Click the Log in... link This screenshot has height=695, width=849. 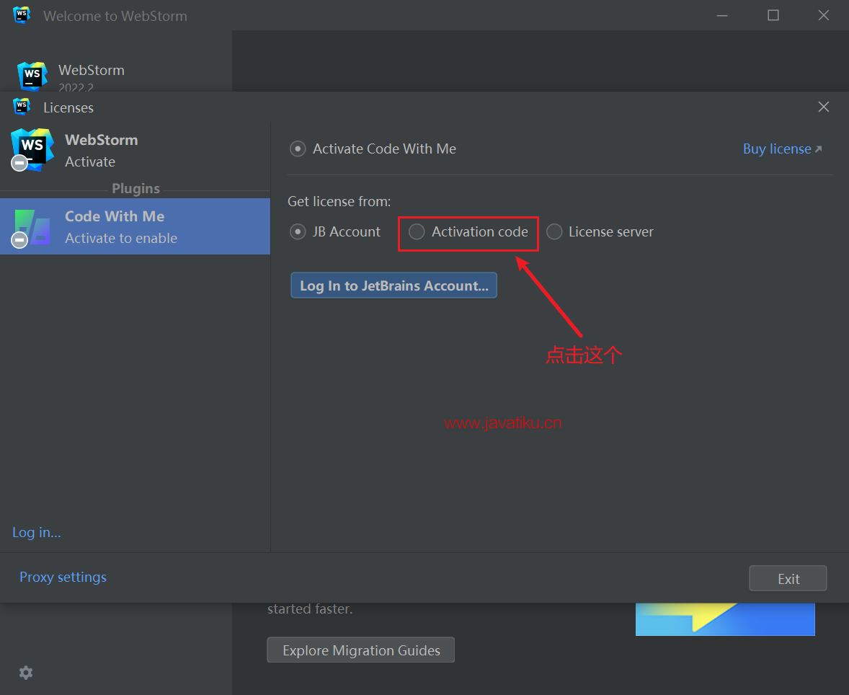tap(36, 533)
